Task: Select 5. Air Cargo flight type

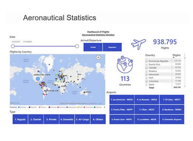Action: (x=82, y=119)
